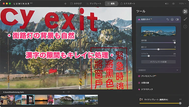Select the sunset thumbnail in the filmstrip

click(41, 100)
